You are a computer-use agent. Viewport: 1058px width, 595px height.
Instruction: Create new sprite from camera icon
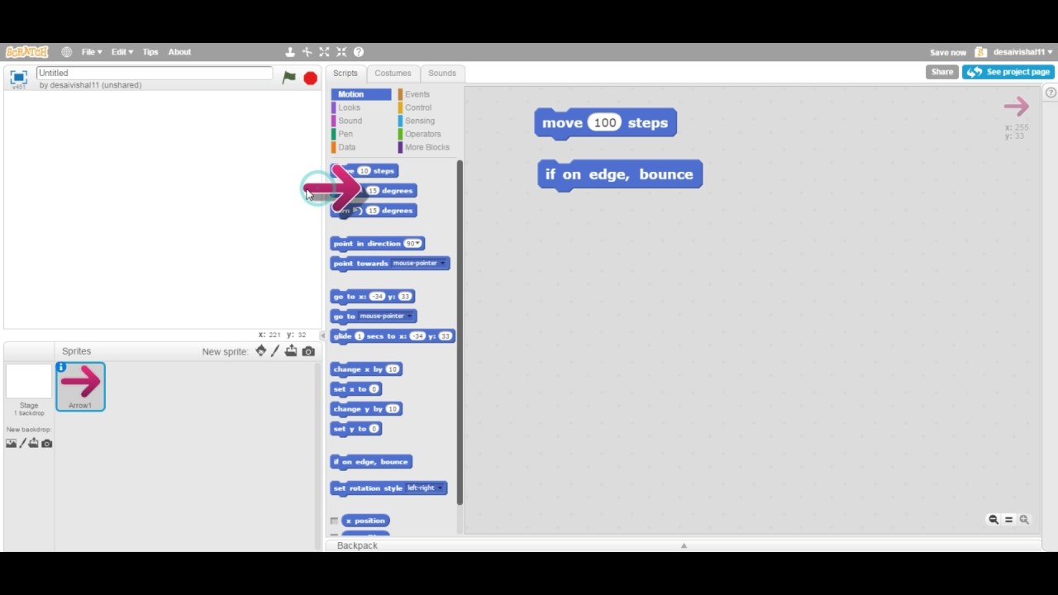[x=308, y=351]
